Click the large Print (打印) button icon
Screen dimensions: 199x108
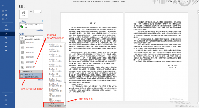tap(24, 14)
